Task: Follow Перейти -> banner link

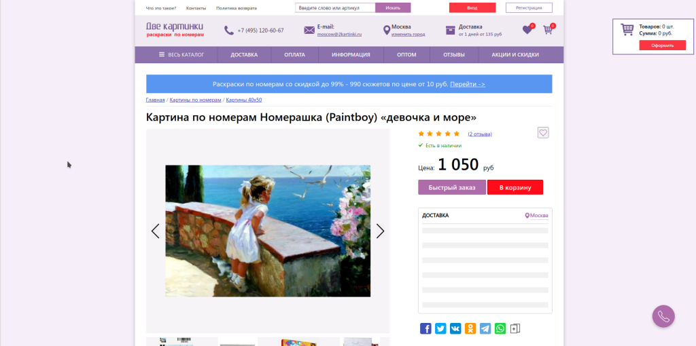Action: (x=468, y=84)
